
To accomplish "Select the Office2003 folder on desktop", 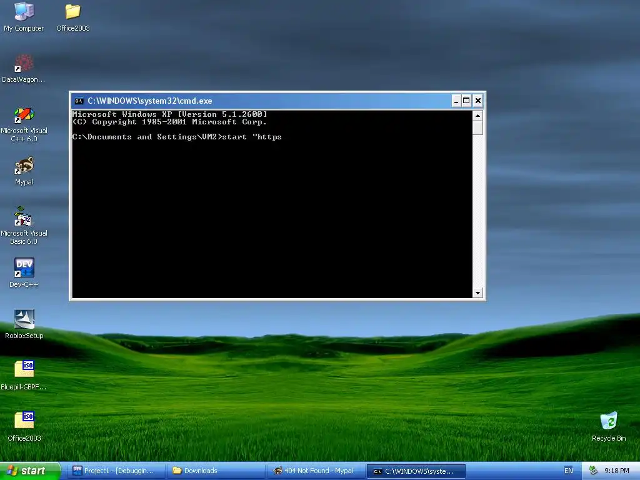I will [x=72, y=16].
